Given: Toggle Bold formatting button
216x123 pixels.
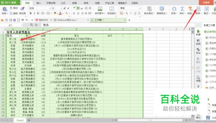Looking at the screenshot, I should 31,13.
